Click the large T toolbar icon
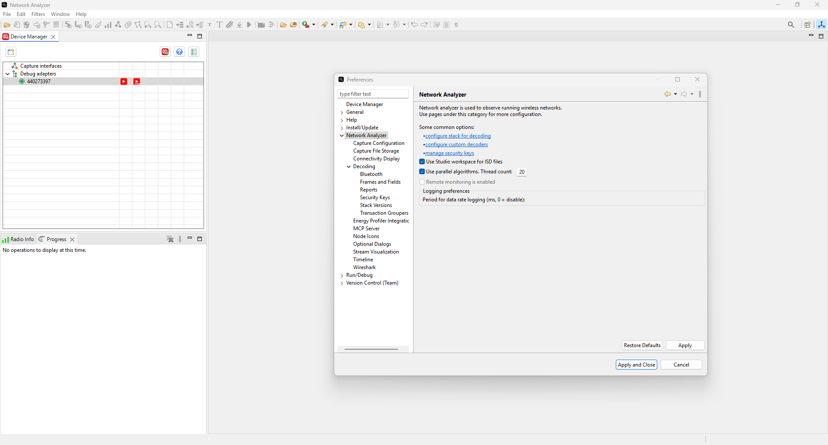Screen dimensions: 828x445 (x=220, y=25)
